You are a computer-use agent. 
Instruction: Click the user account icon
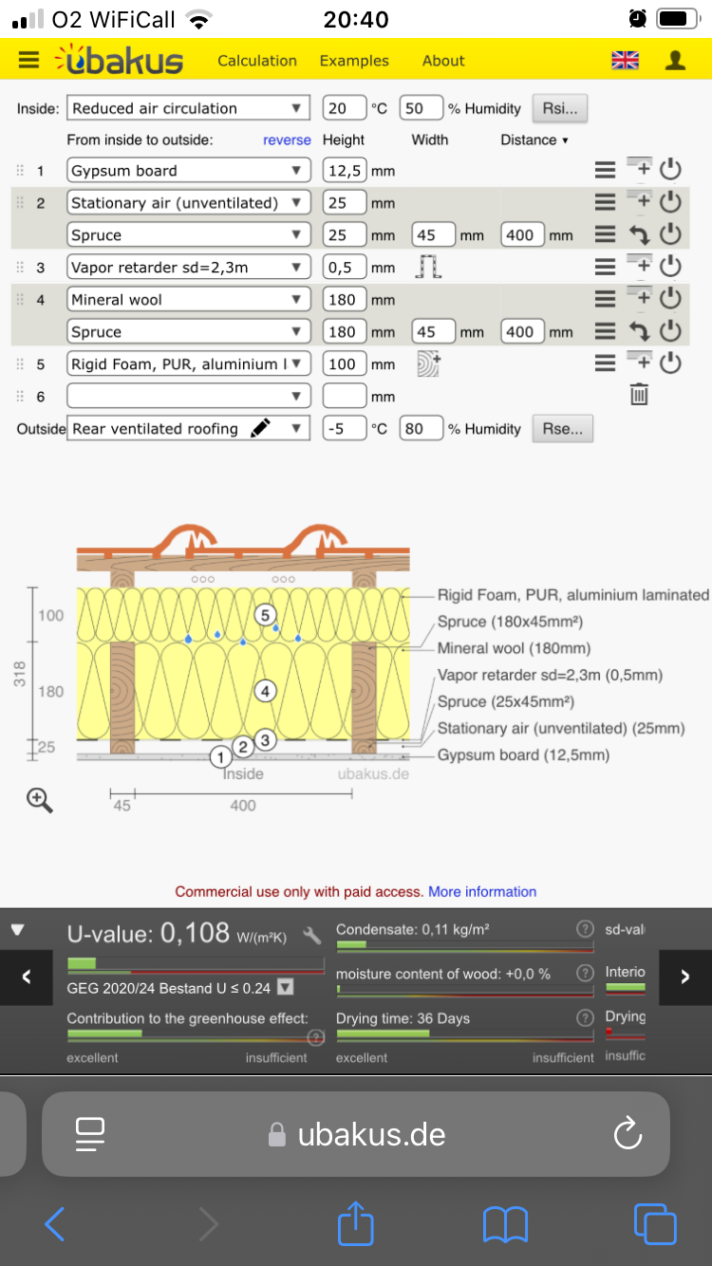[675, 61]
